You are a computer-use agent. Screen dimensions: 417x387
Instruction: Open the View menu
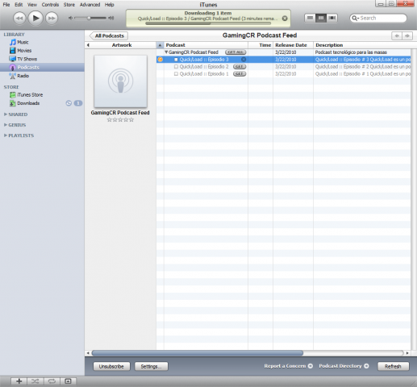coord(32,5)
